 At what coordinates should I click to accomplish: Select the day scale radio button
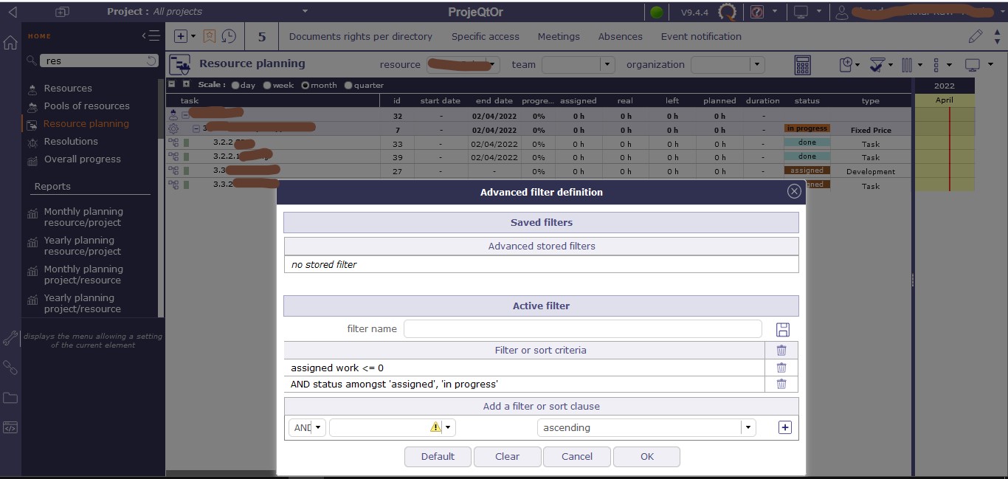click(x=236, y=86)
